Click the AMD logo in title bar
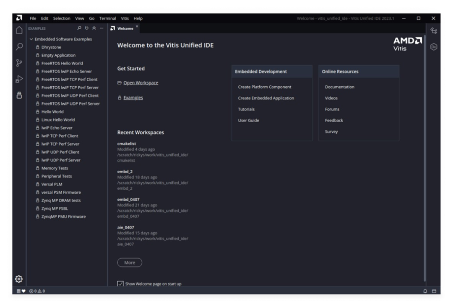Screen dimensions: 453x306 pyautogui.click(x=19, y=18)
